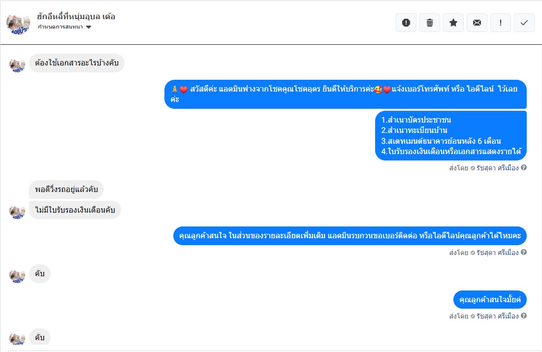
Task: Flag conversation with the exclamation mark button
Action: click(x=501, y=23)
